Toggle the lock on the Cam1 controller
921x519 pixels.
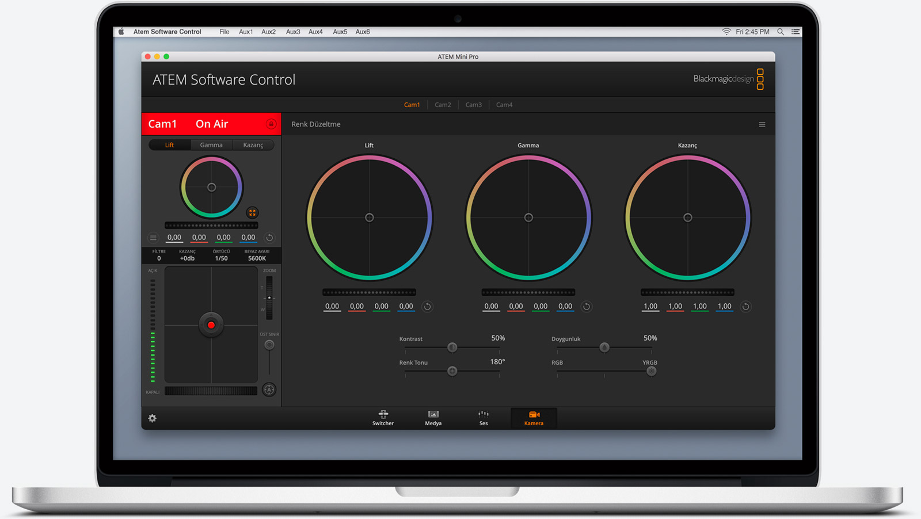click(271, 124)
